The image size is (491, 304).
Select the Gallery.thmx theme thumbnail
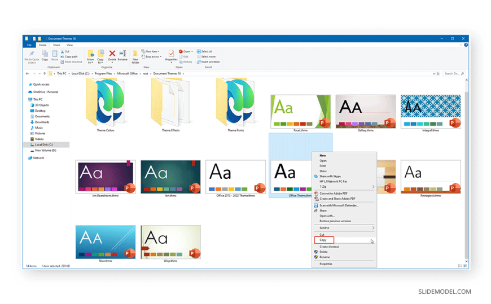point(366,112)
